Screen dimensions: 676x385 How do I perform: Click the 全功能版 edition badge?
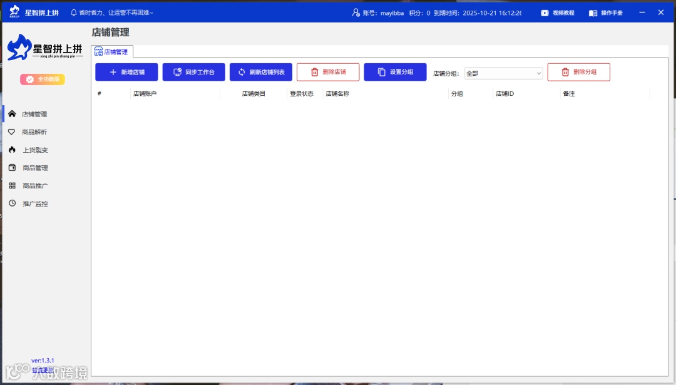click(43, 80)
